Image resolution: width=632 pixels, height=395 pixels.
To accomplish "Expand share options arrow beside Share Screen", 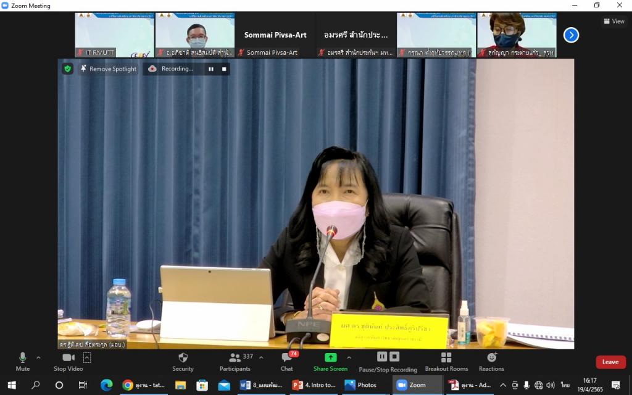I will tap(349, 357).
